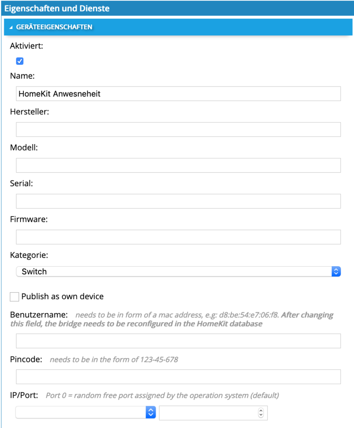Increase port with stepper up arrow
Image resolution: width=354 pixels, height=428 pixels.
[x=261, y=410]
